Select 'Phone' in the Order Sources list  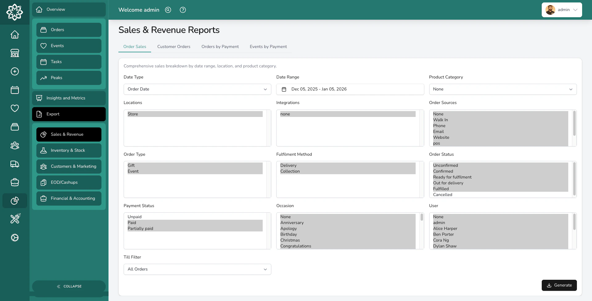click(439, 126)
